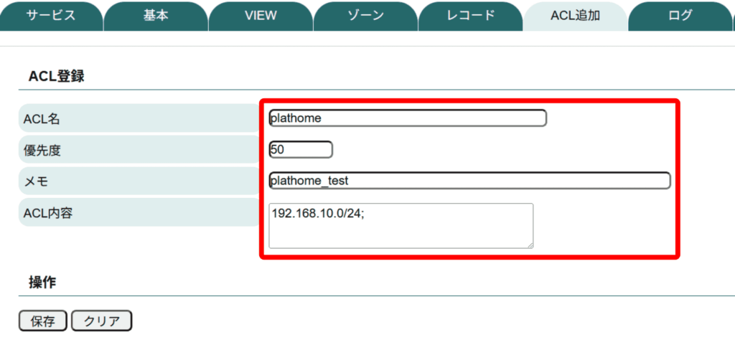Click the ACL登録 section heading

(x=56, y=76)
